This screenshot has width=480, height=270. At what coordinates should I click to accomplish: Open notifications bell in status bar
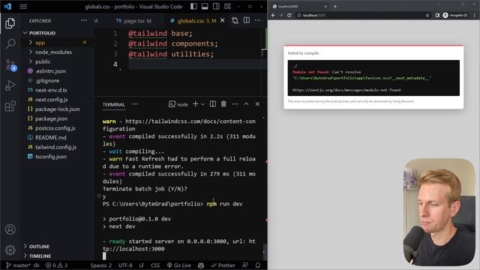pos(258,265)
